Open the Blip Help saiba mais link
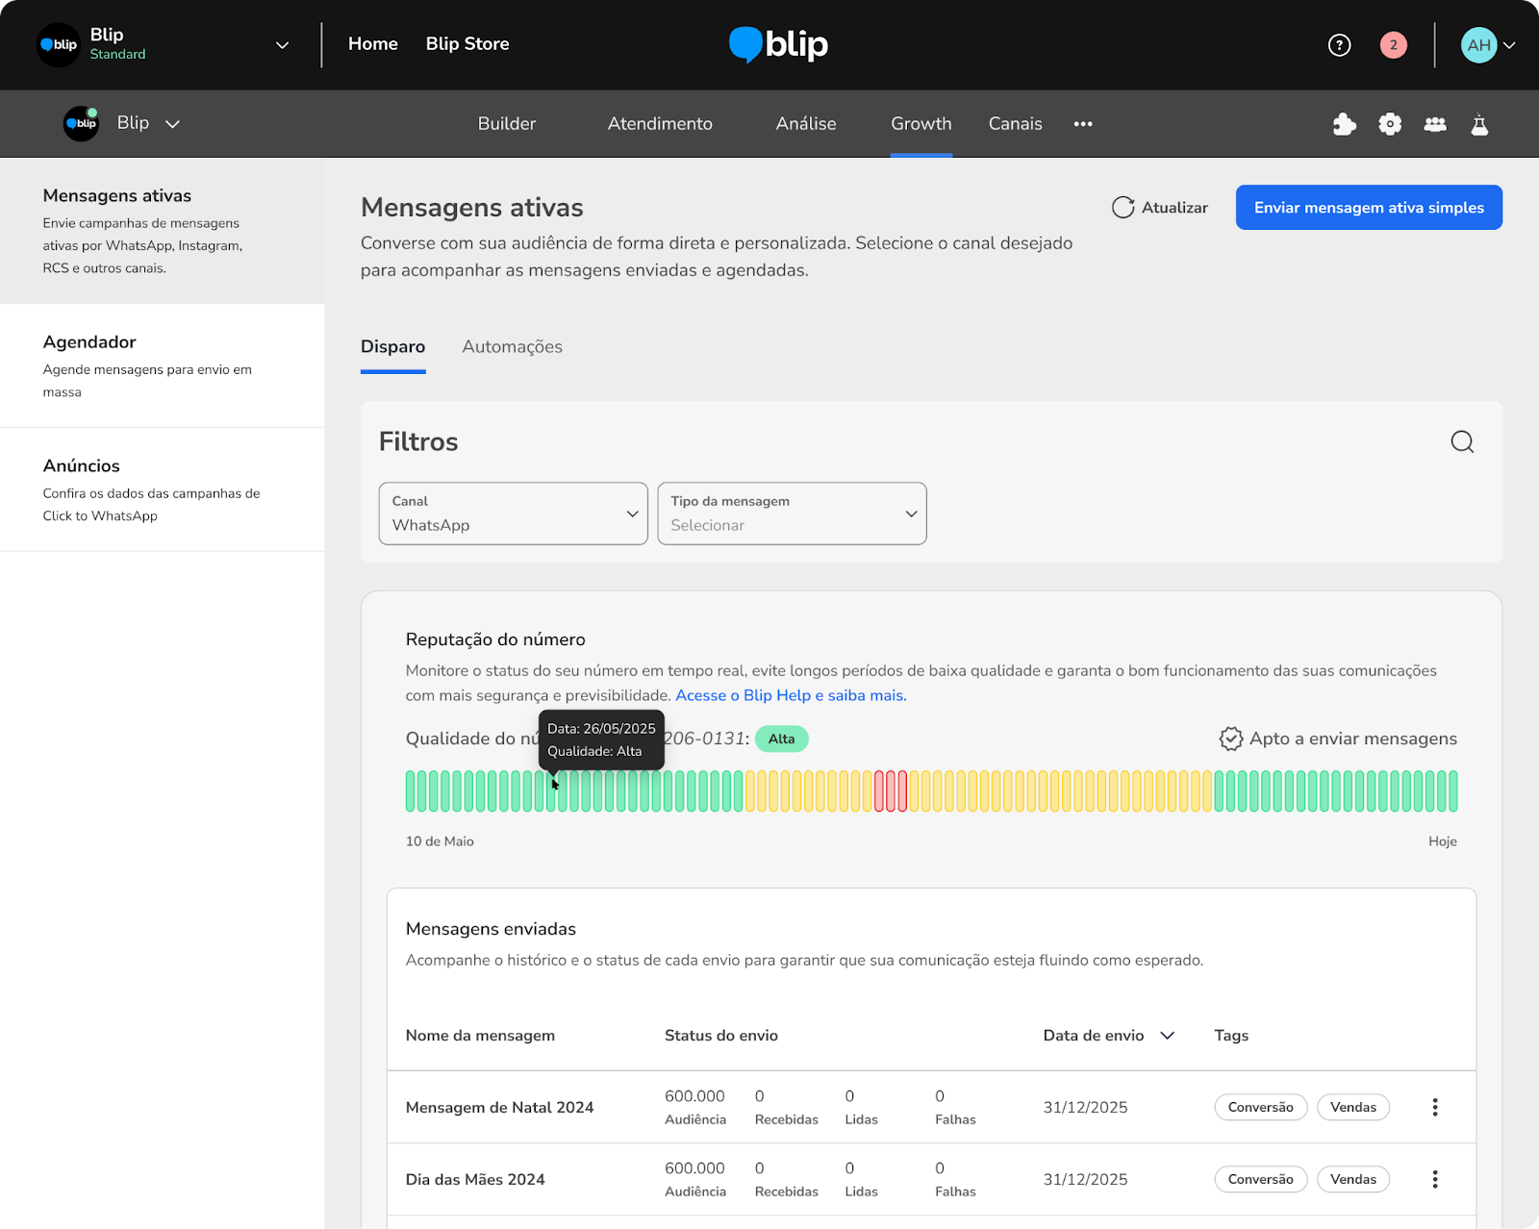Viewport: 1539px width, 1229px height. point(791,695)
